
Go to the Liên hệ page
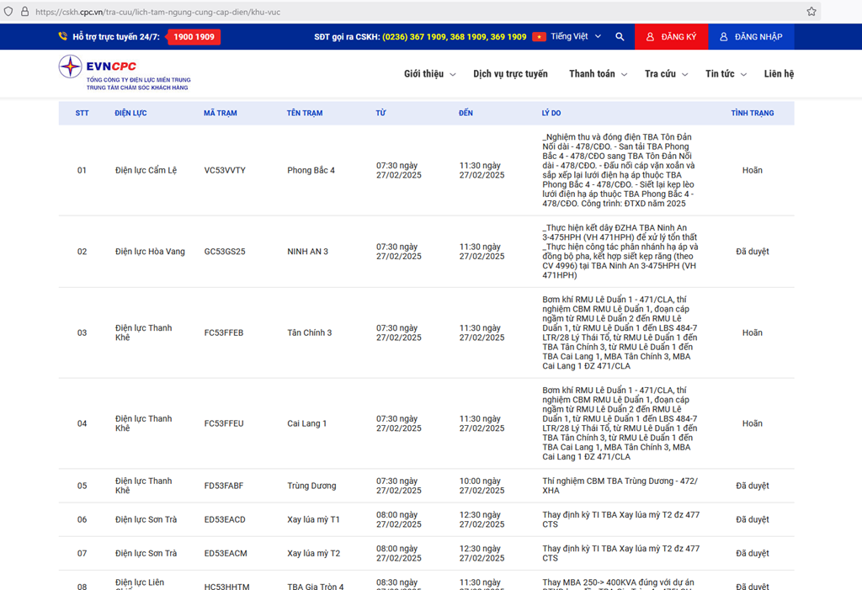779,74
